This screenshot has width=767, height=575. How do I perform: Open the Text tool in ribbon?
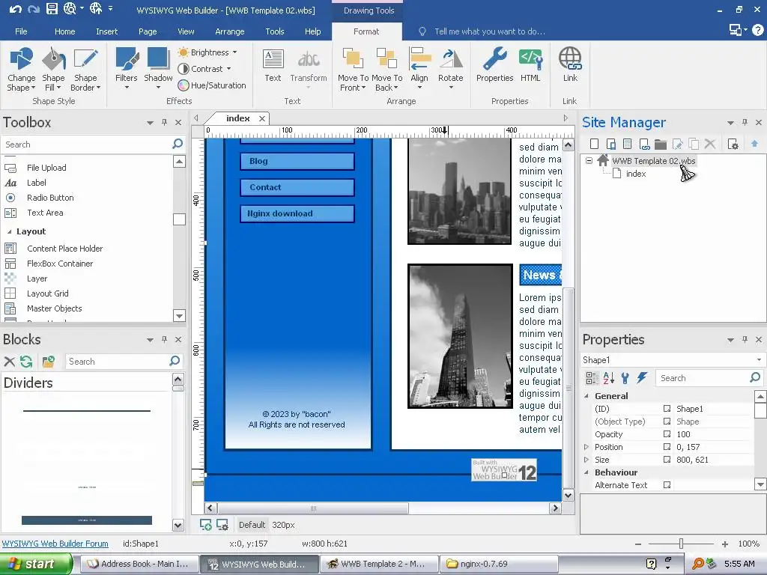273,66
